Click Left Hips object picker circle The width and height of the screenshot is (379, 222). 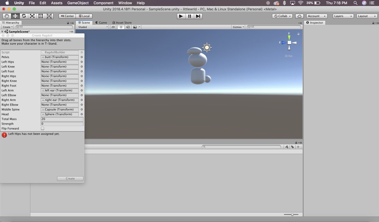81,62
